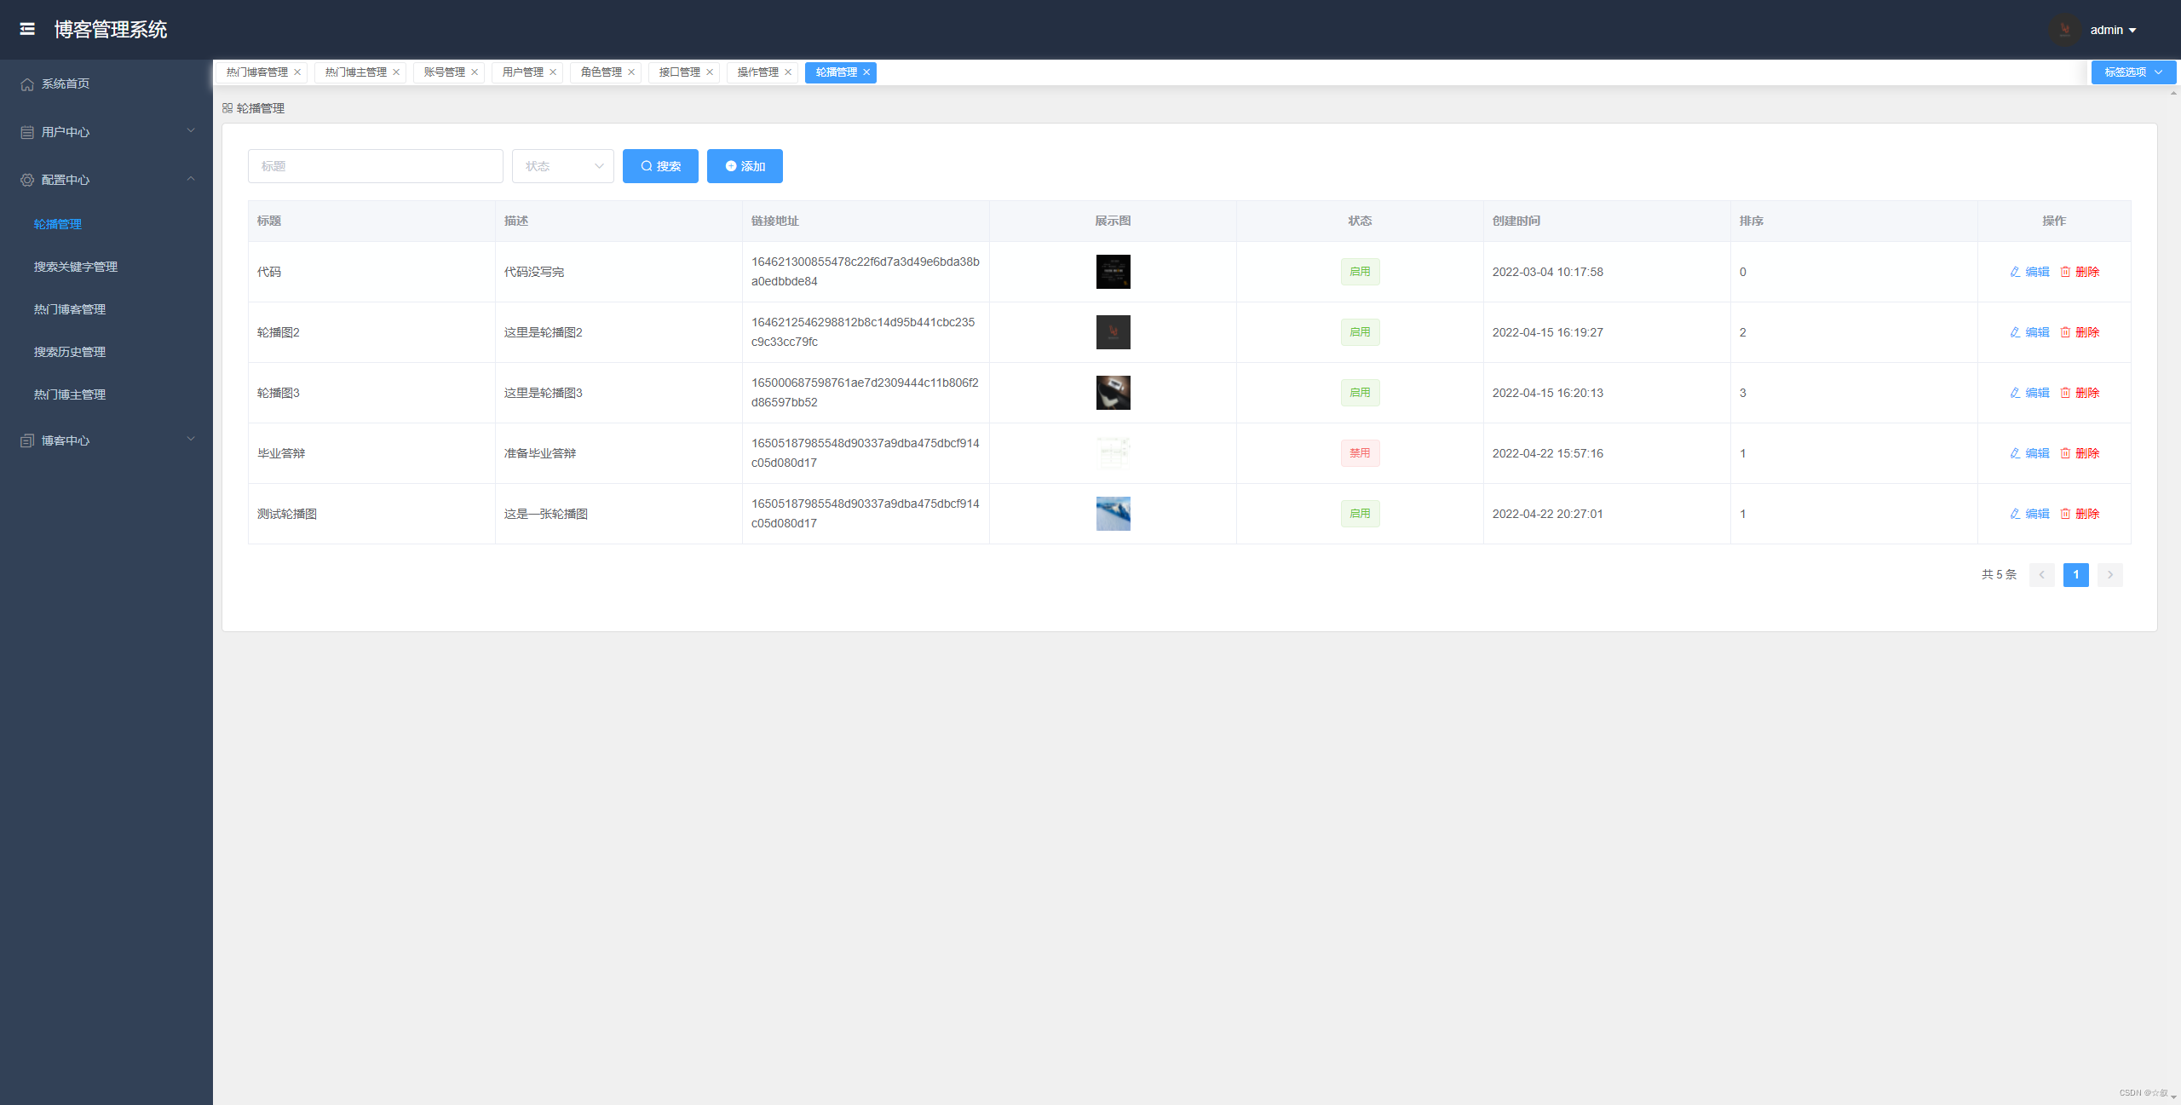Click the 配置中心 gear icon

coord(27,180)
